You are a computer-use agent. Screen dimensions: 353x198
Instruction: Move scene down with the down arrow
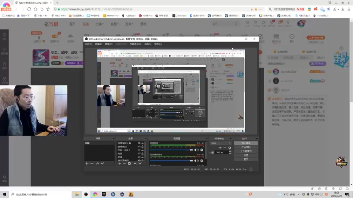[102, 163]
